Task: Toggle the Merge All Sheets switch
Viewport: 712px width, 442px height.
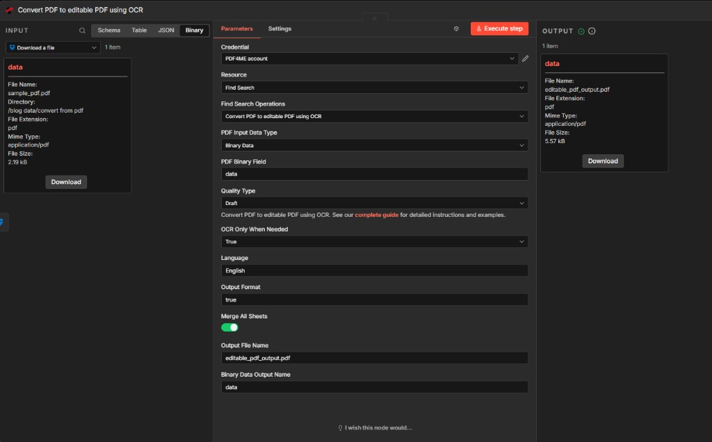Action: coord(229,327)
